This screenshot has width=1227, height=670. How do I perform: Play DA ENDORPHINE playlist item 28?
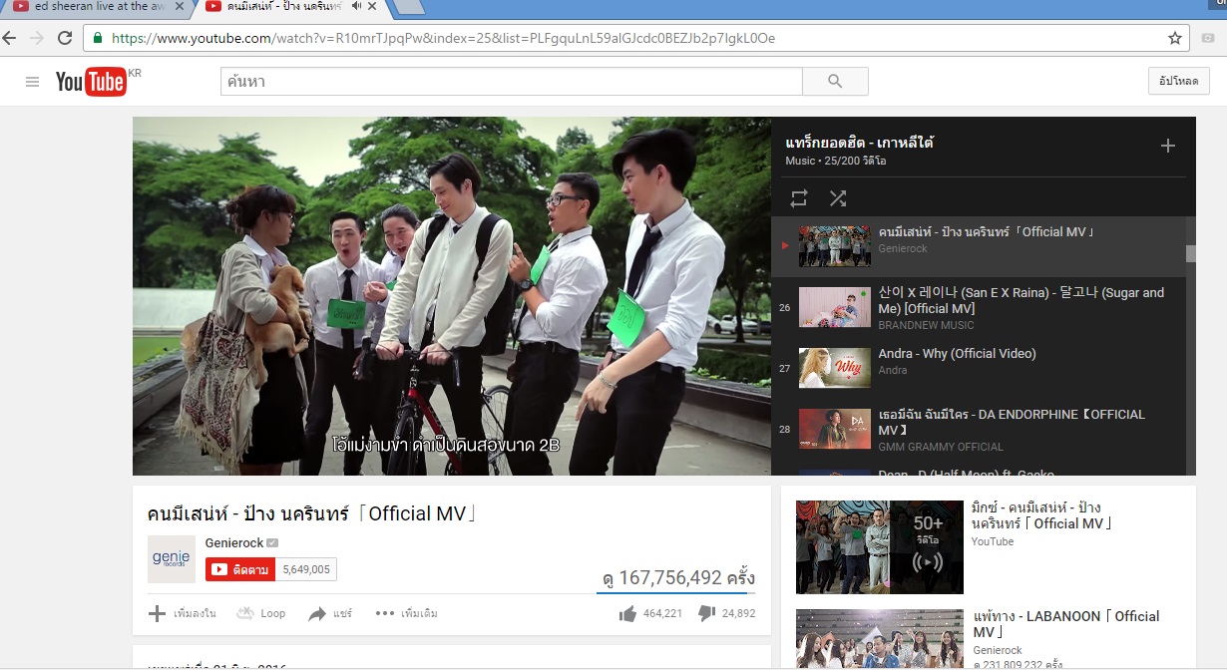tap(978, 429)
